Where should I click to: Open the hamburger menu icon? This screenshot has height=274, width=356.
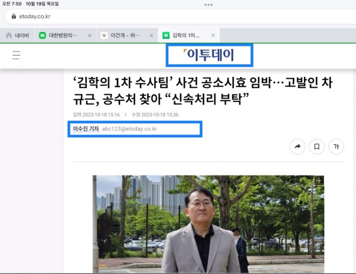tap(16, 55)
